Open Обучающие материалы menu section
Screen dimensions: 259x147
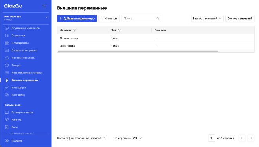[x=26, y=28]
